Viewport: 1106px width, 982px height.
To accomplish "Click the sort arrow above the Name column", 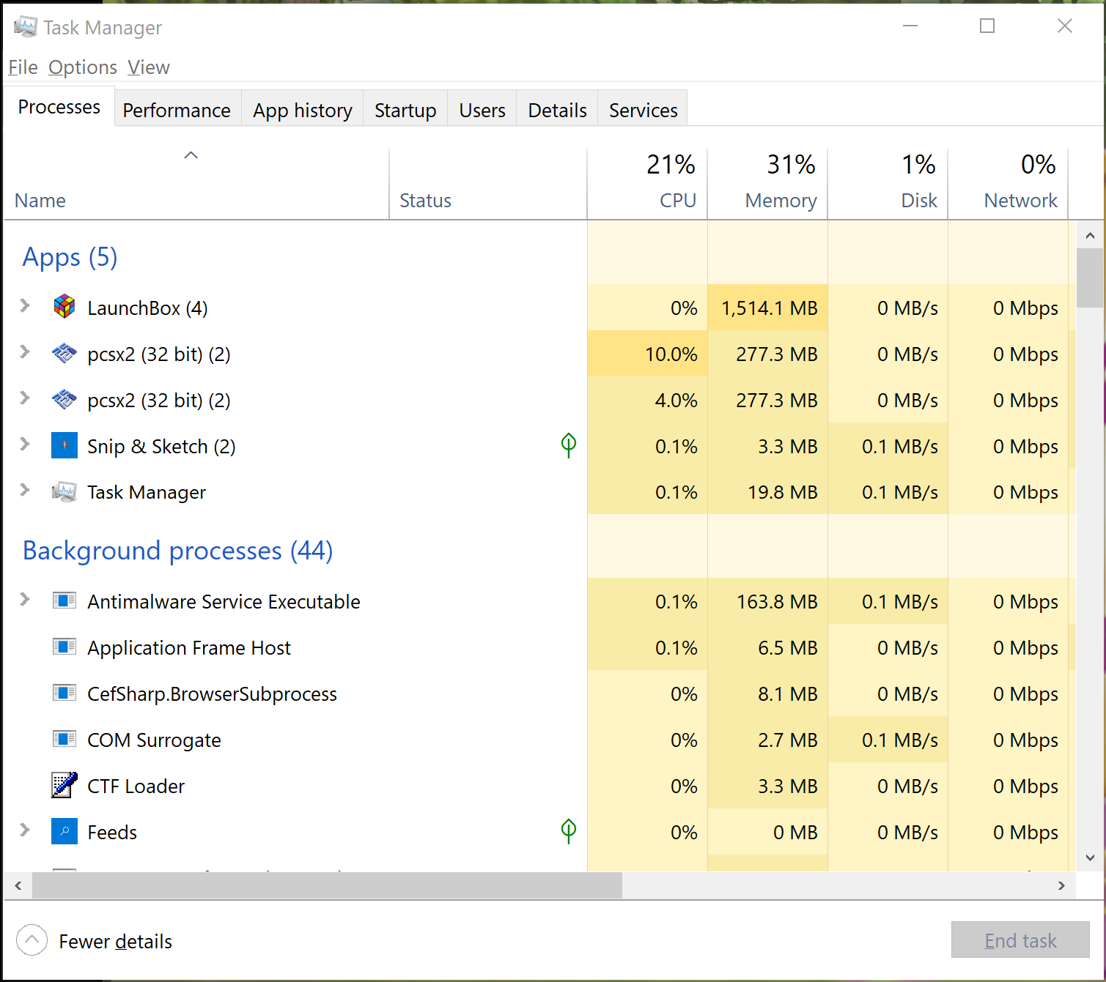I will coord(191,155).
